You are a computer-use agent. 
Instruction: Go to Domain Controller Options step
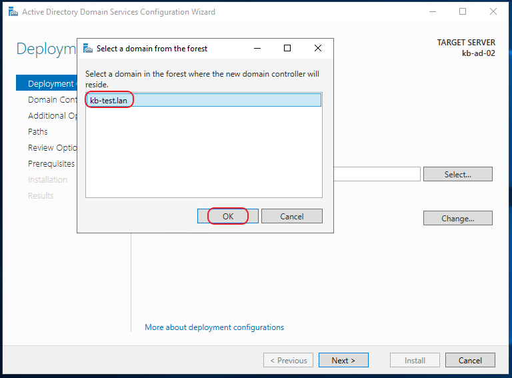click(x=52, y=99)
